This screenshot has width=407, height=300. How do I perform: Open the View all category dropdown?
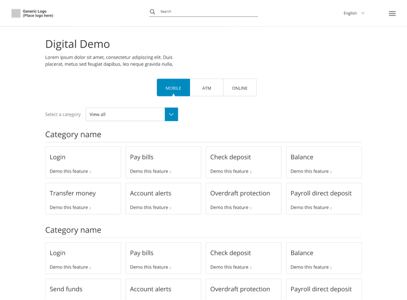132,114
